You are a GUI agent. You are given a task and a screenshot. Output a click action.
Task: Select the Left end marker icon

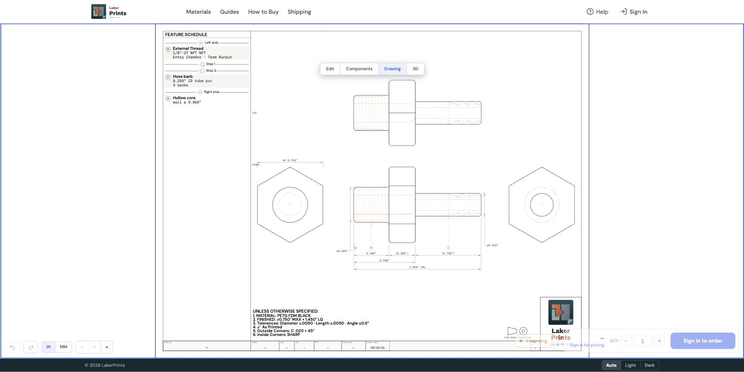[x=201, y=43]
